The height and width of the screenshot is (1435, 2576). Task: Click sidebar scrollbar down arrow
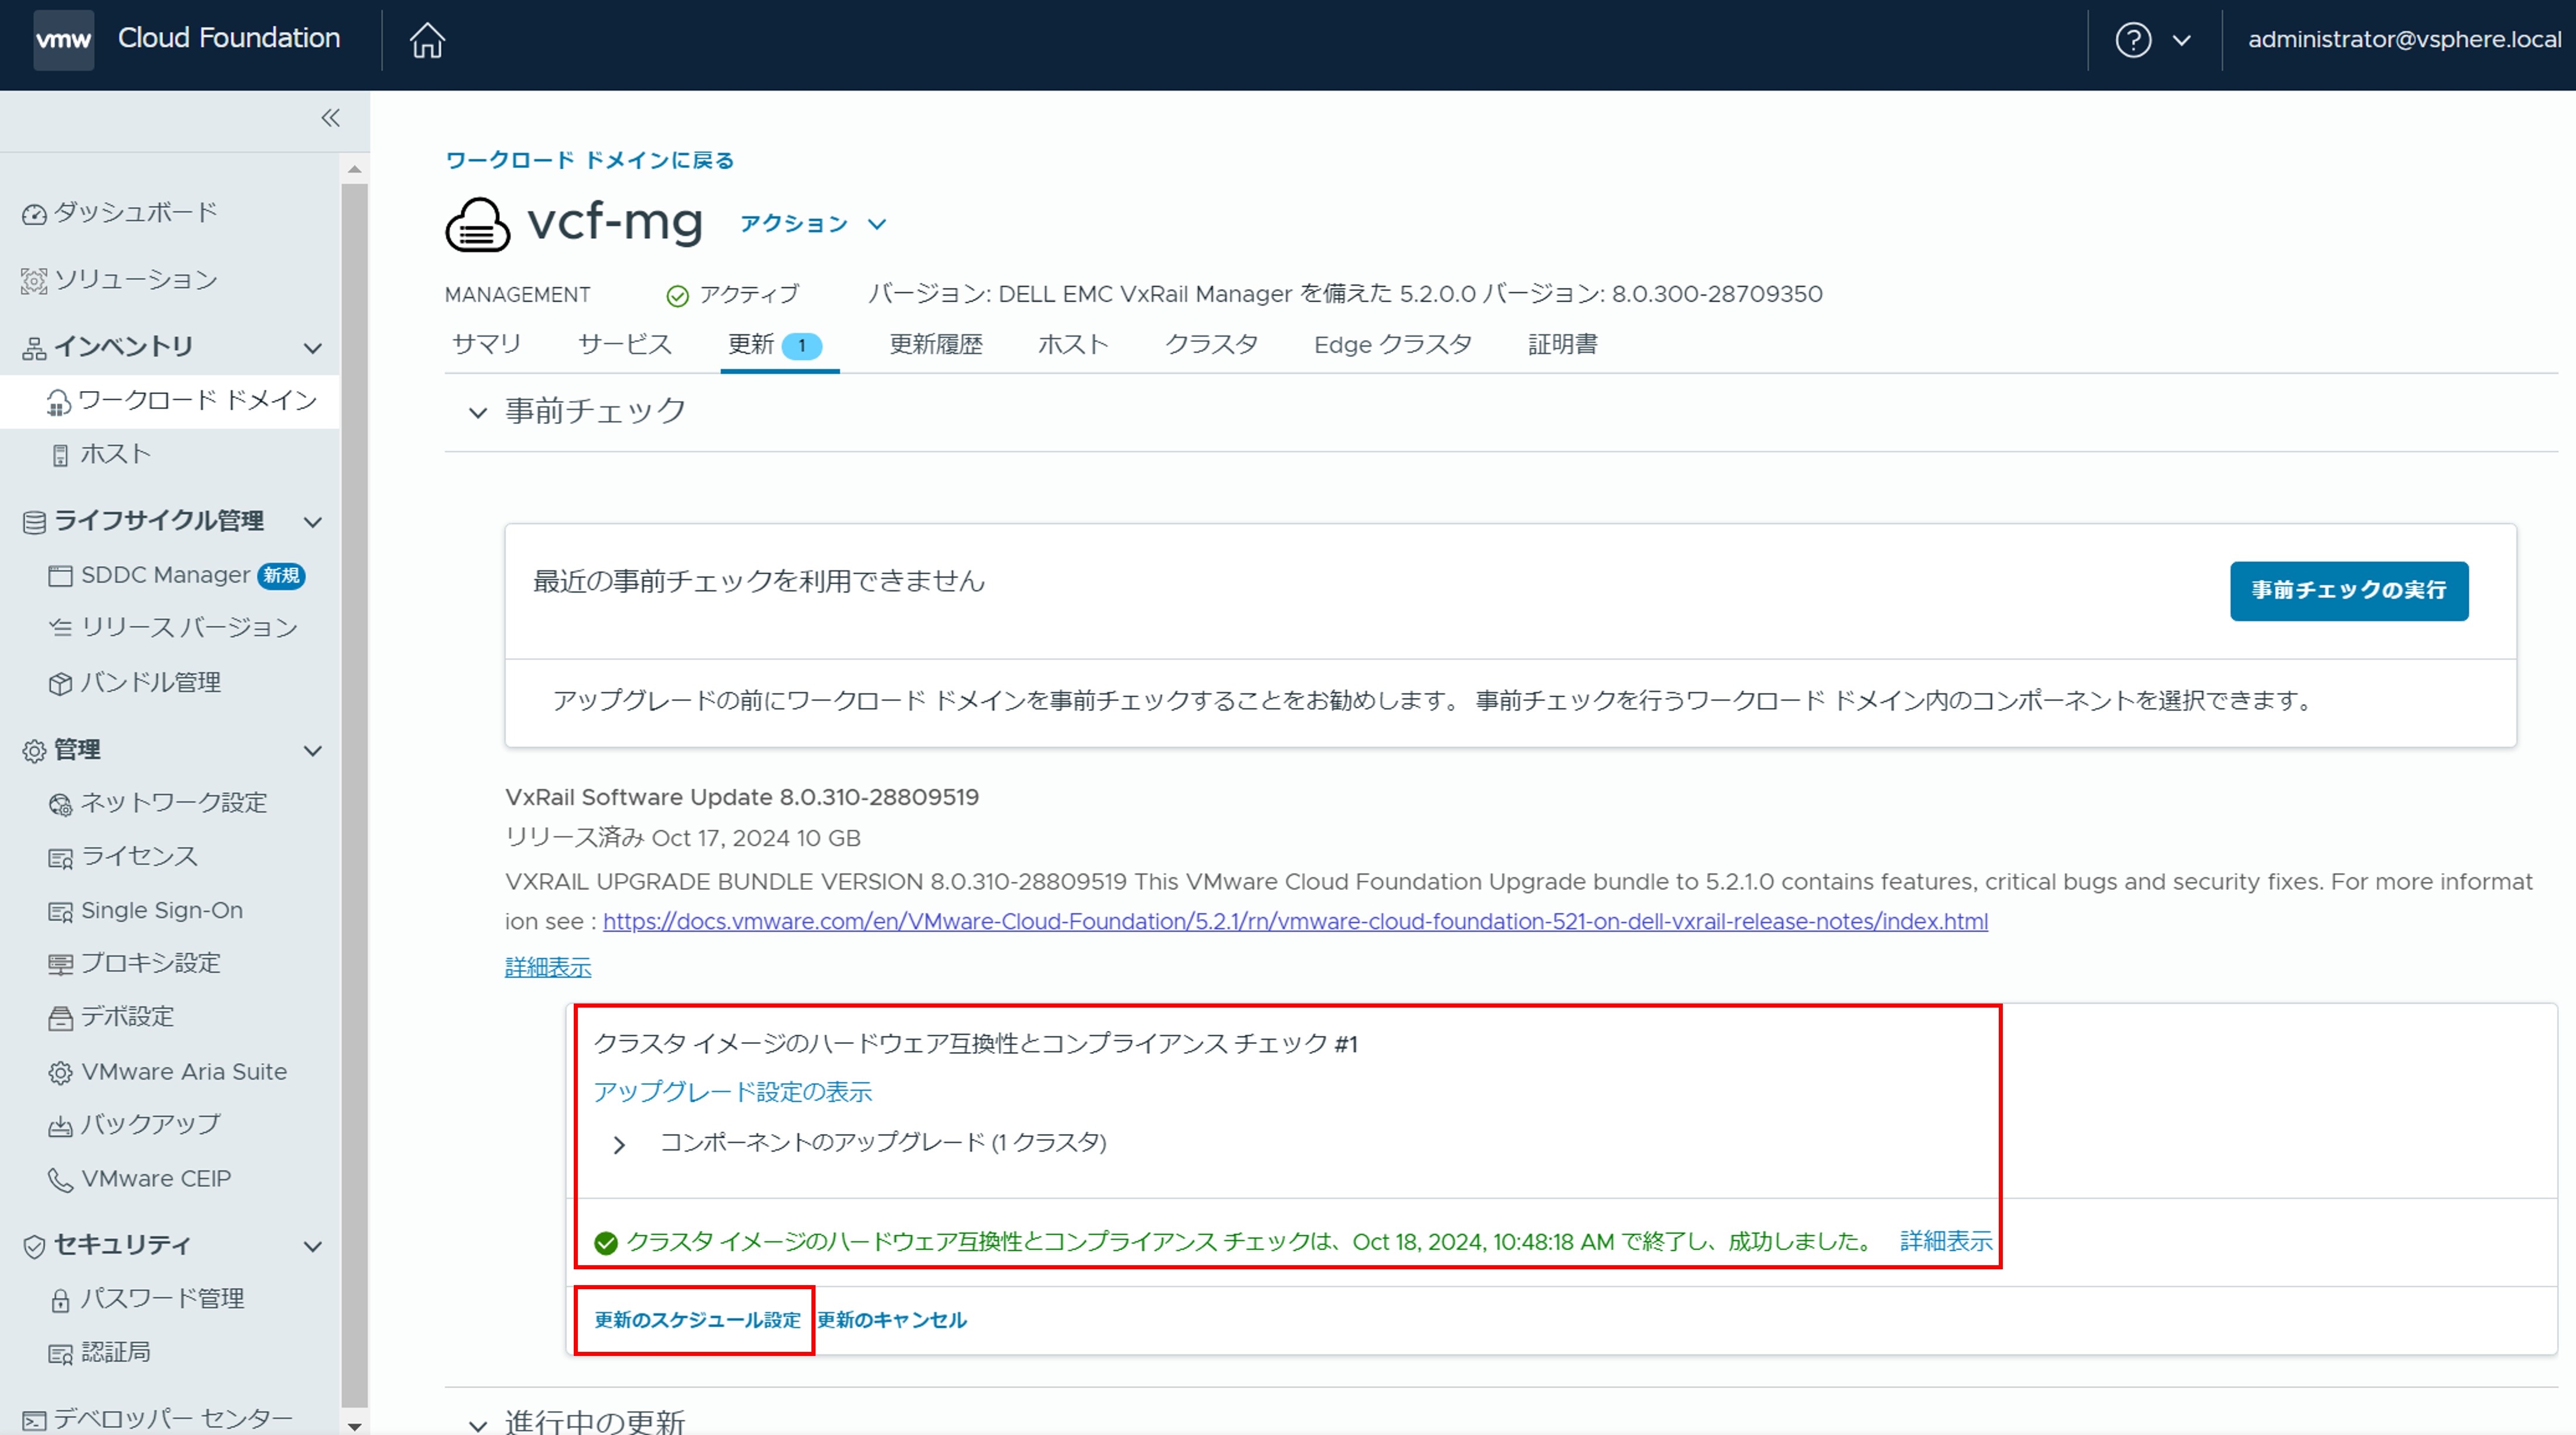pos(354,1425)
